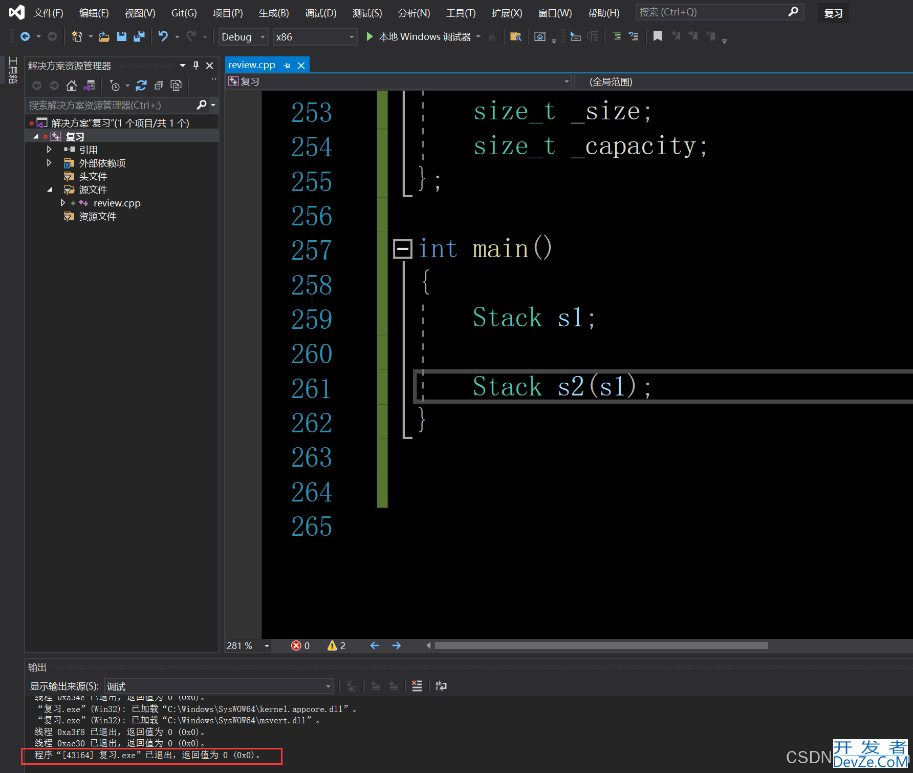Open the 生成(B) menu

[274, 13]
